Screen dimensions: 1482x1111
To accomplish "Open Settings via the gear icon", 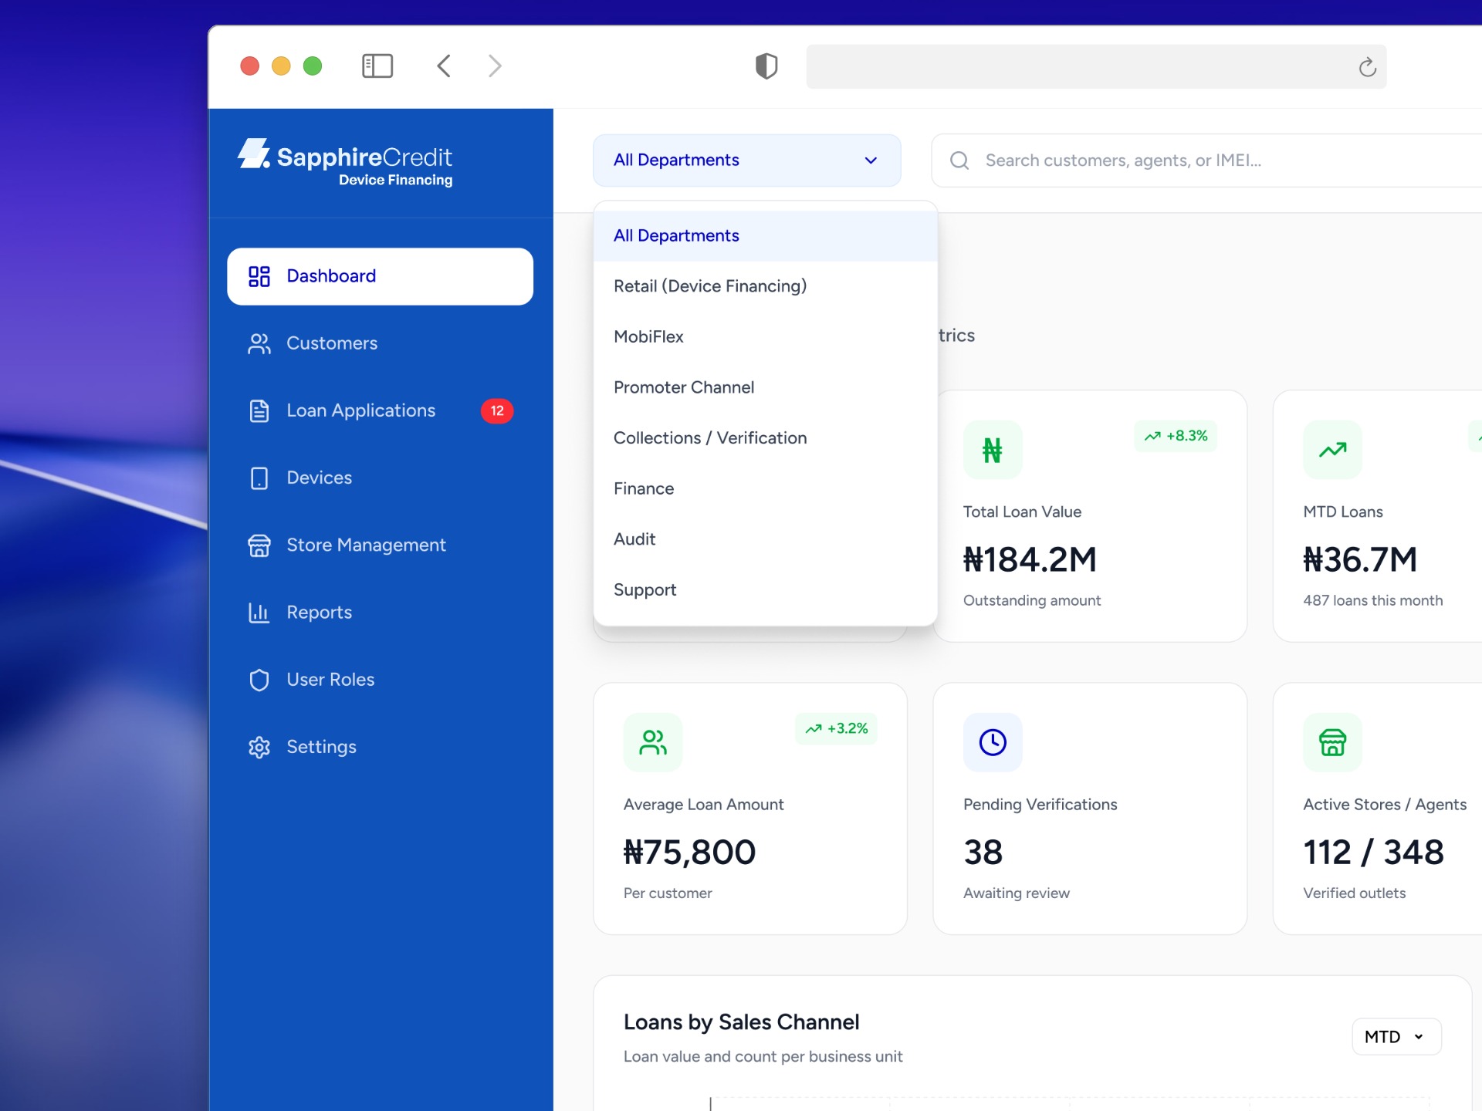I will pos(259,746).
